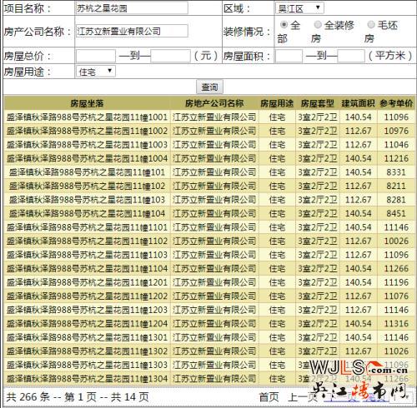Click the address cell for 11幢1204
This screenshot has height=408, width=417.
pos(87,324)
